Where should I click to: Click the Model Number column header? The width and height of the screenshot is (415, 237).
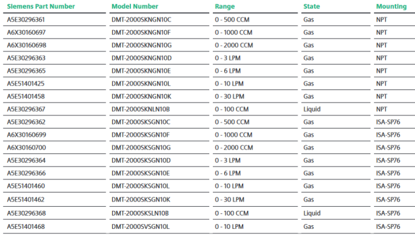click(134, 6)
